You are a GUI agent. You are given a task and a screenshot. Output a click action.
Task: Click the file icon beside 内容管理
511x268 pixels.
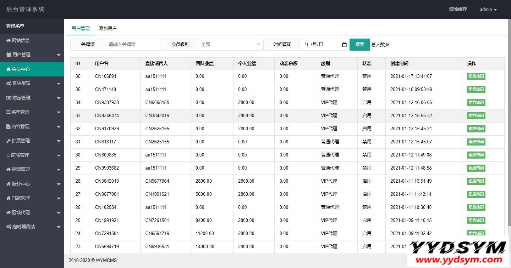click(x=9, y=127)
